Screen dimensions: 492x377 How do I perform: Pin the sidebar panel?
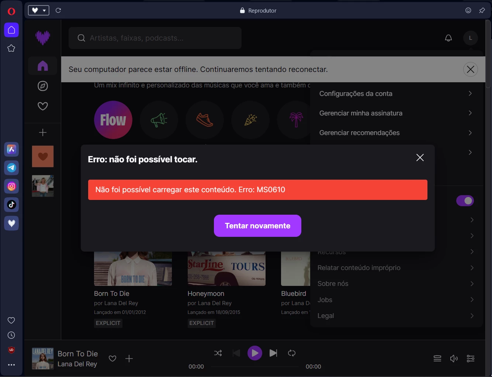[482, 10]
